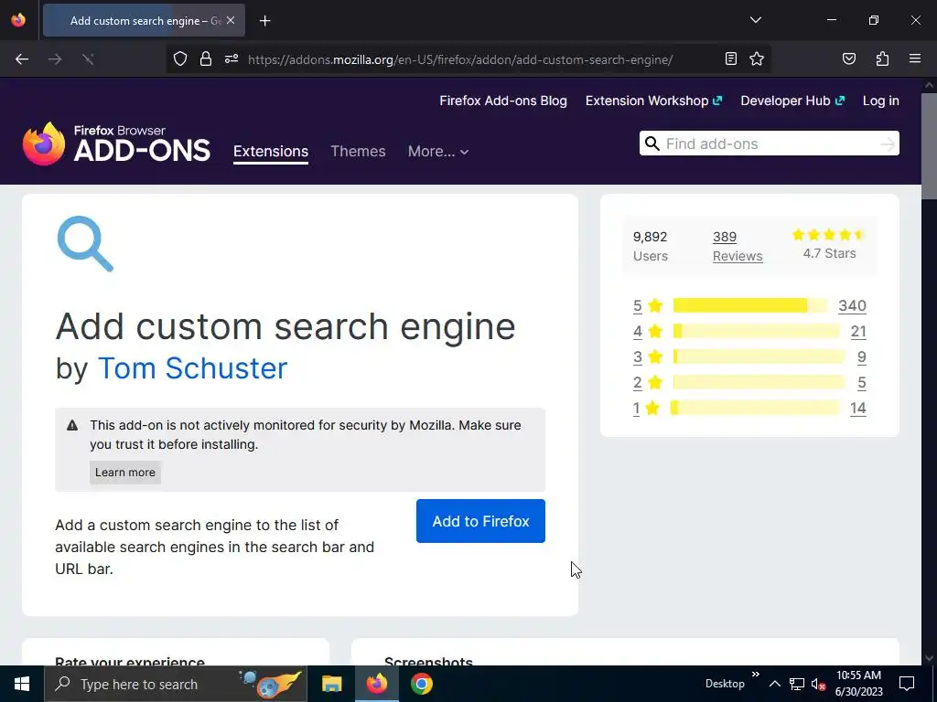937x702 pixels.
Task: Launch Google Chrome from the taskbar
Action: [x=421, y=684]
